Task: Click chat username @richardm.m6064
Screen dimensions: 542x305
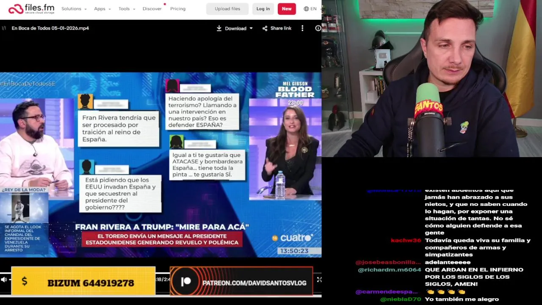Action: 390,270
